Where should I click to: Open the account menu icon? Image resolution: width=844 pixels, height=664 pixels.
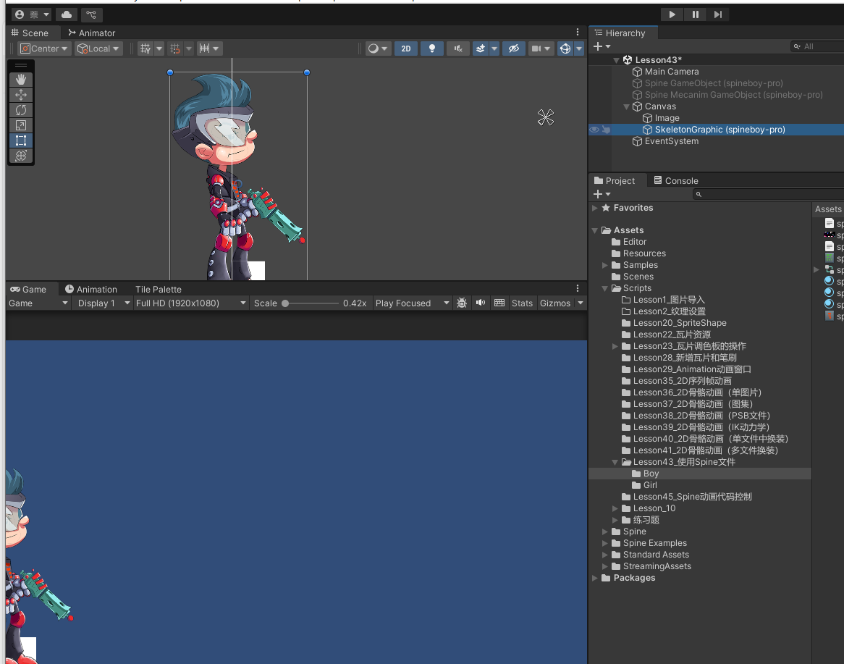31,14
